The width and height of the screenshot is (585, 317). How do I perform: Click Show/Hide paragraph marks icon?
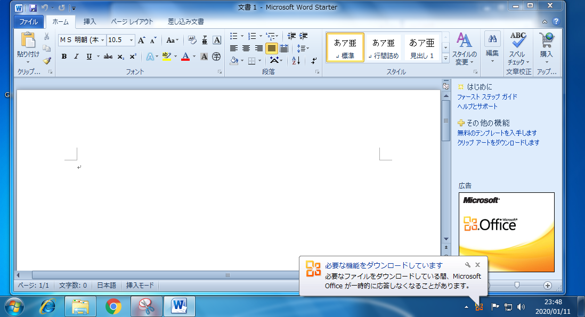314,60
